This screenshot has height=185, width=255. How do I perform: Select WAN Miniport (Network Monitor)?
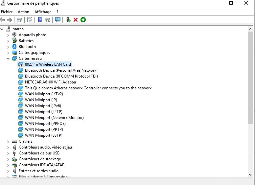54,118
